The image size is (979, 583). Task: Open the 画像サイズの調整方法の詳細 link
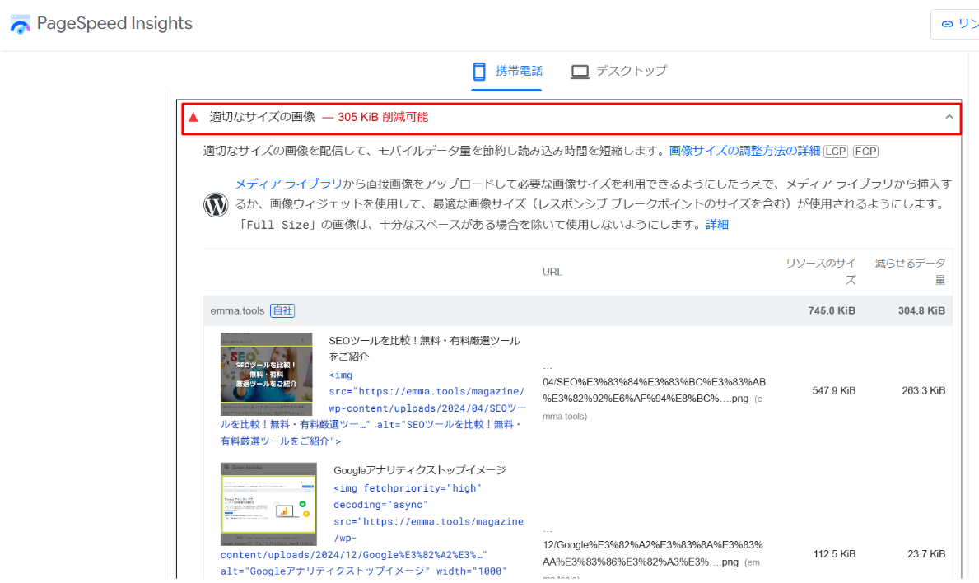coord(744,151)
